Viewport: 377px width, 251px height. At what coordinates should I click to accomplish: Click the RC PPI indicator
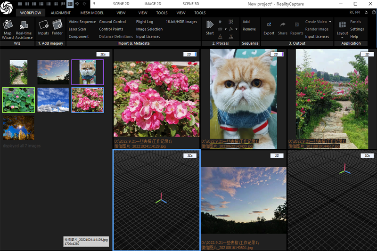coord(355,13)
